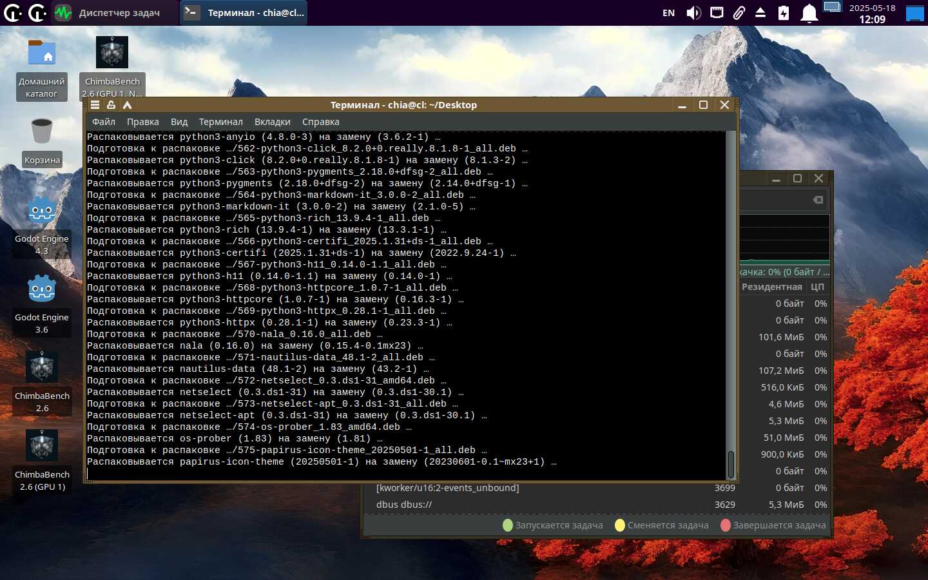Select the Godot Engine 4.3 desktop icon
The height and width of the screenshot is (580, 928).
[x=42, y=227]
